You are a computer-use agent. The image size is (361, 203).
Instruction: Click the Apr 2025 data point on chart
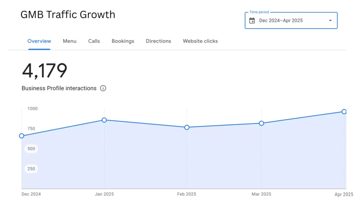tap(344, 111)
